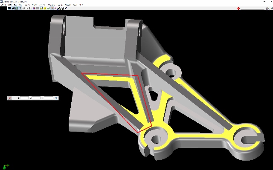Click the first dark blue toolbar icon
This screenshot has height=170, width=273.
(9, 8)
